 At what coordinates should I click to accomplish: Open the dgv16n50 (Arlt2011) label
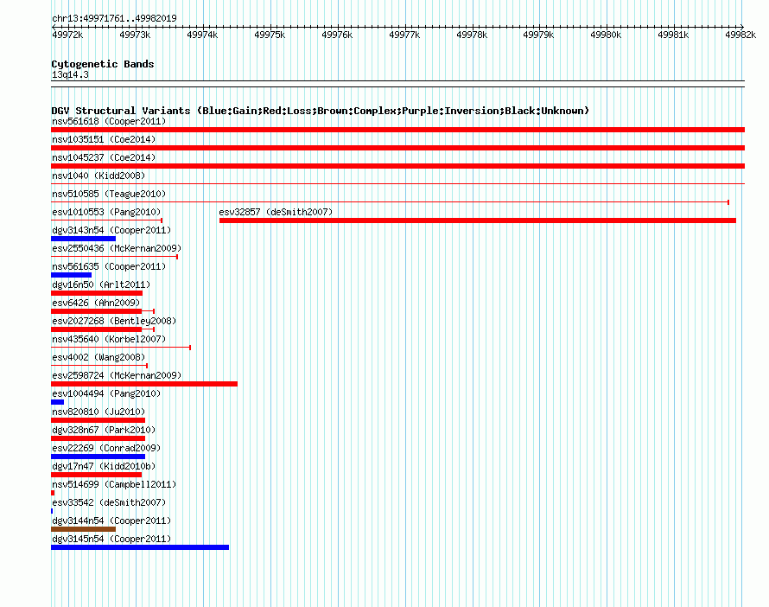[x=101, y=284]
